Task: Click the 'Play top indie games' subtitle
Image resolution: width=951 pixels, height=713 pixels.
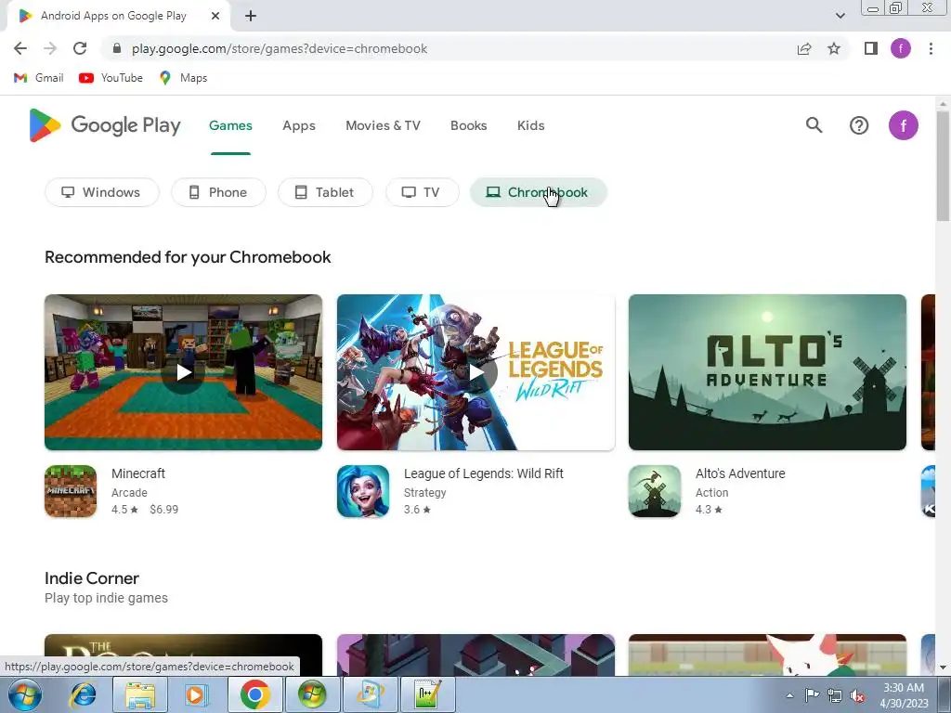Action: pyautogui.click(x=106, y=598)
